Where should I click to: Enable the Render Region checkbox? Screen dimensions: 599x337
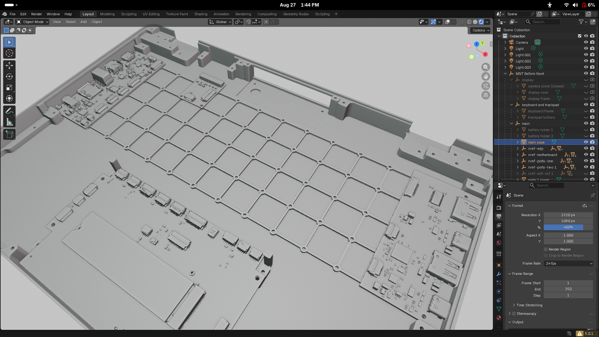(x=546, y=249)
